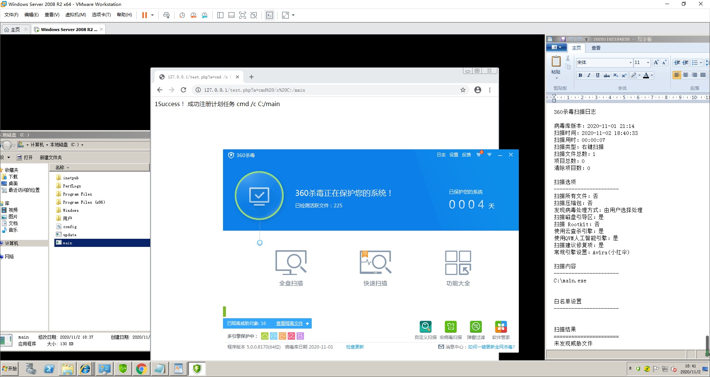
Task: Bookmark page with star icon
Action: tap(463, 90)
